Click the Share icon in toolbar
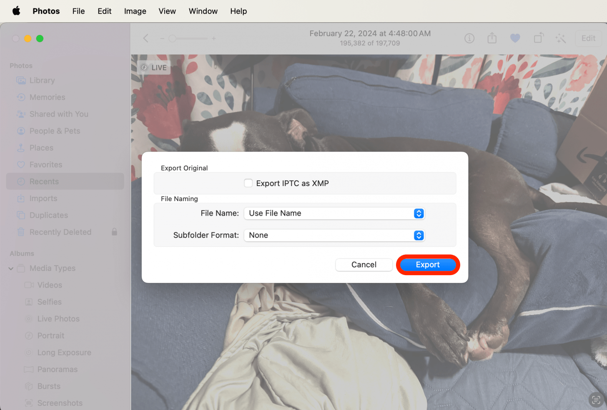 pyautogui.click(x=492, y=38)
